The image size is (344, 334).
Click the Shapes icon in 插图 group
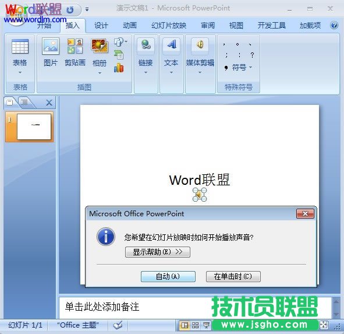pyautogui.click(x=119, y=42)
